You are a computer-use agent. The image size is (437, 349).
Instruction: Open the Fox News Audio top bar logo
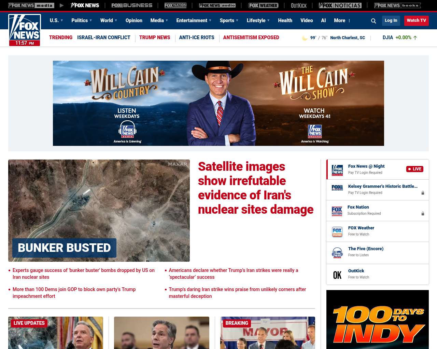click(x=217, y=5)
